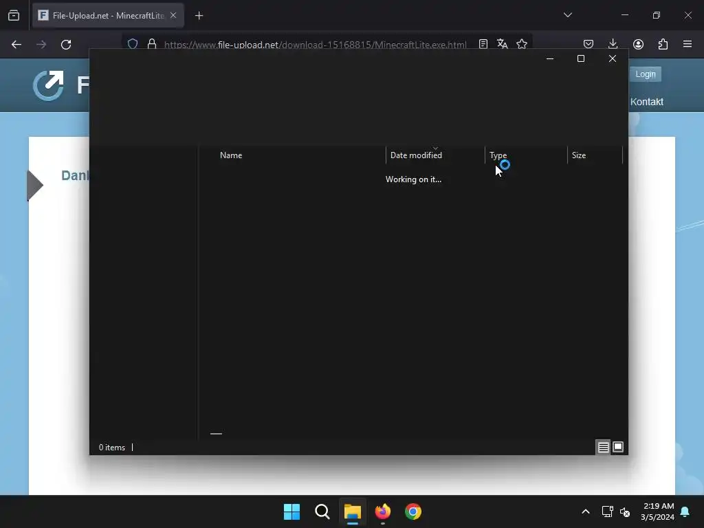Open the Kontakt link on website
Image resolution: width=704 pixels, height=528 pixels.
(646, 102)
